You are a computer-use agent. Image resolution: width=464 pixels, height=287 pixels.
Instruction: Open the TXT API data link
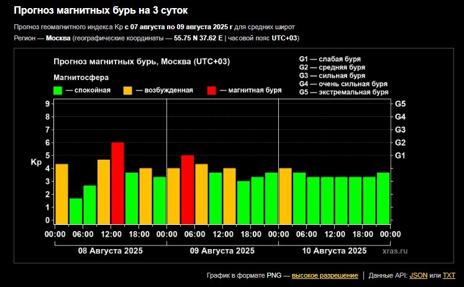449,275
